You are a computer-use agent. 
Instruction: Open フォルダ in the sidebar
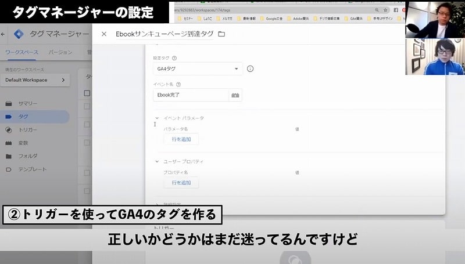pyautogui.click(x=27, y=156)
